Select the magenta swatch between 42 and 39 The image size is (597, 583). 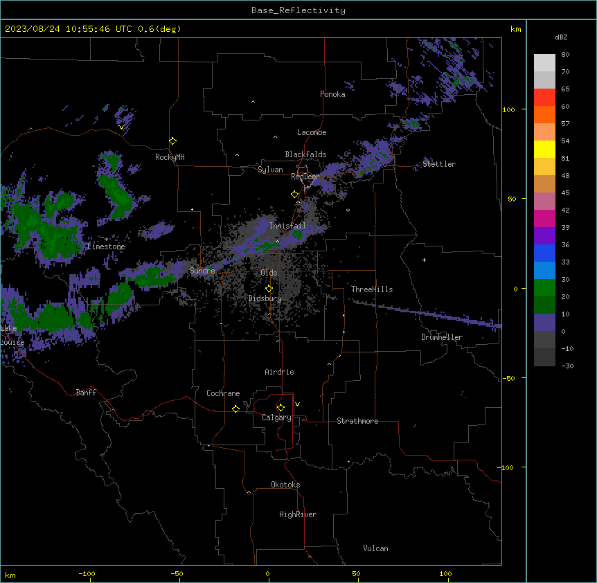[x=544, y=218]
